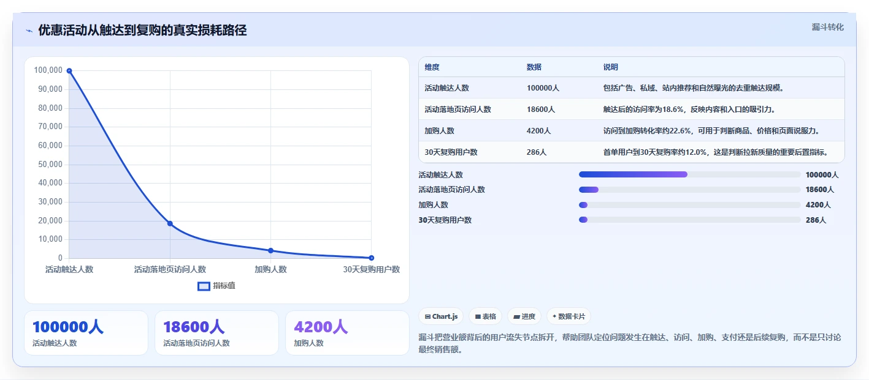Click the chart data point at 活动触达人数
The width and height of the screenshot is (869, 380).
pos(69,71)
